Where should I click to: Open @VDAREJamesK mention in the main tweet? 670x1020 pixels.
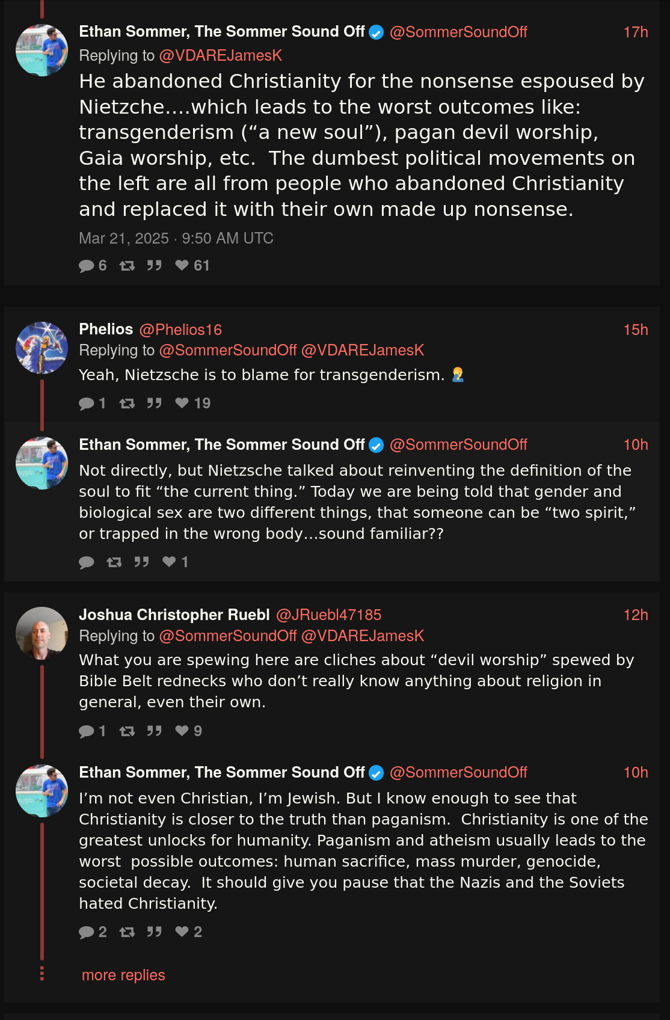coord(220,55)
